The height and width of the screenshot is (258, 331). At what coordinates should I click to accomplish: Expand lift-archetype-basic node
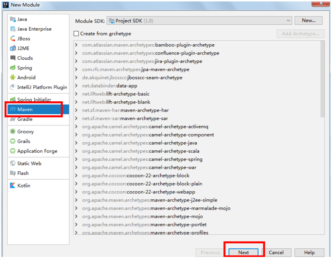point(76,94)
